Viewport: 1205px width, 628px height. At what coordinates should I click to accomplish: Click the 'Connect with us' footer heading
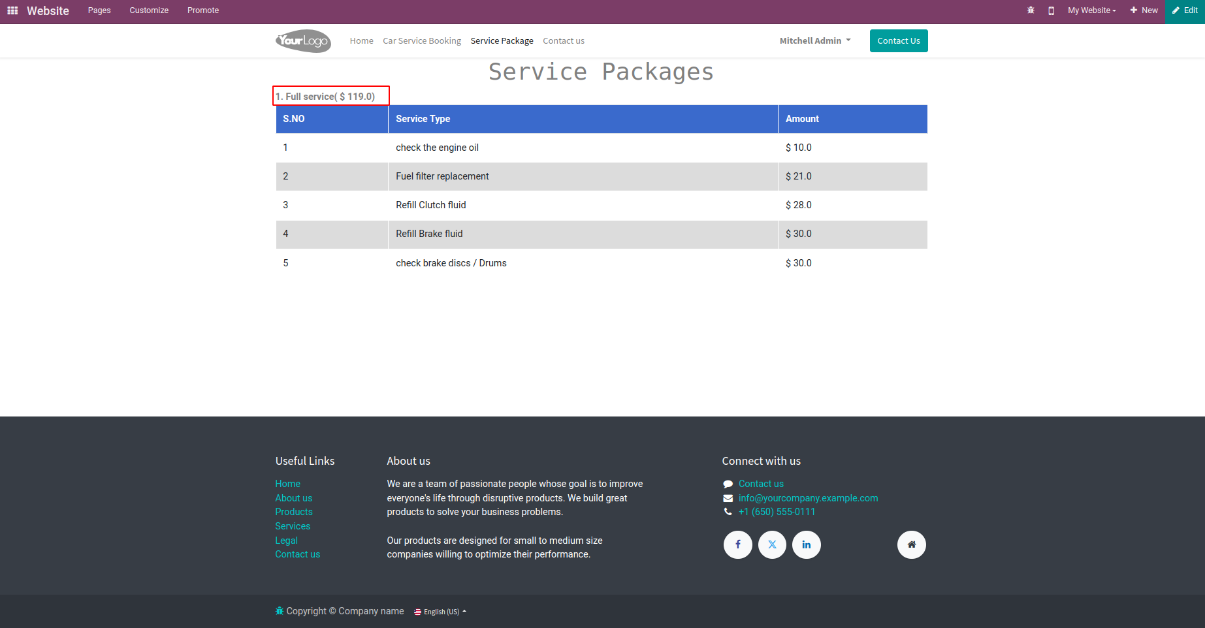click(x=762, y=461)
